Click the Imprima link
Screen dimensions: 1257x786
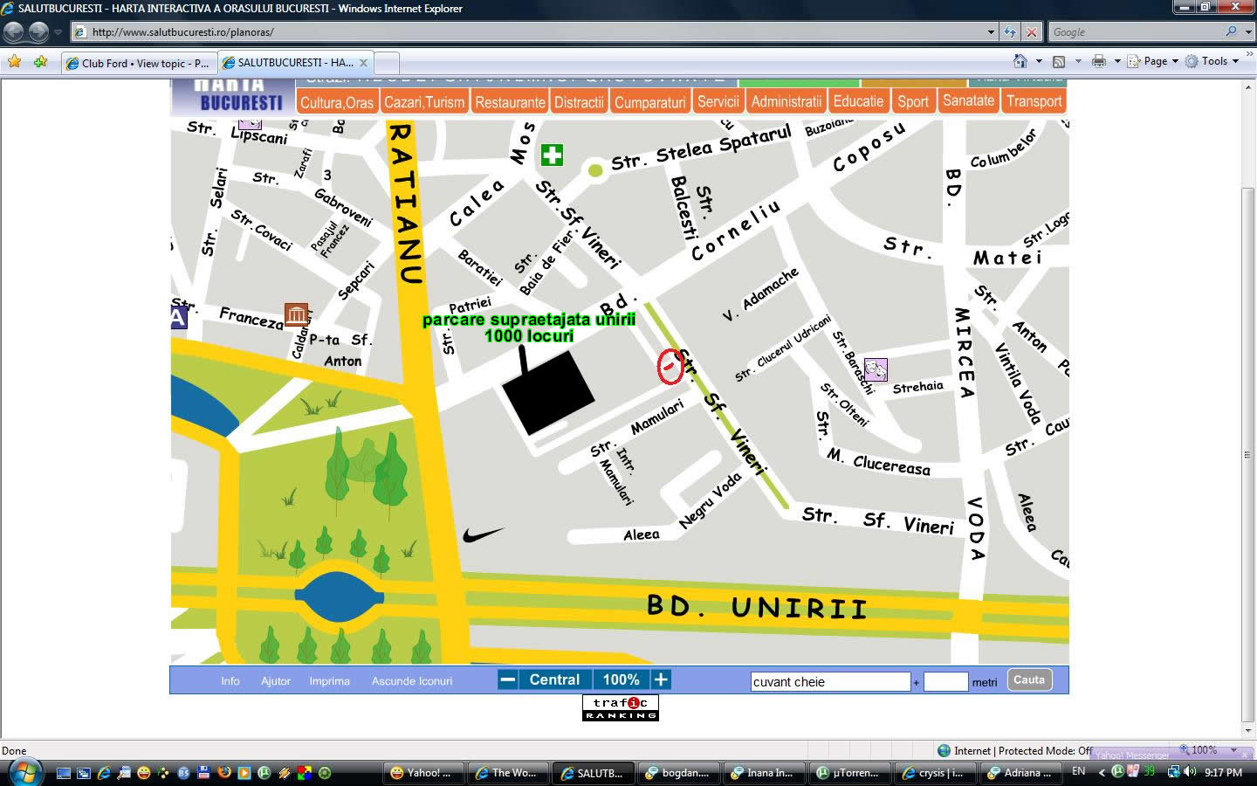329,681
